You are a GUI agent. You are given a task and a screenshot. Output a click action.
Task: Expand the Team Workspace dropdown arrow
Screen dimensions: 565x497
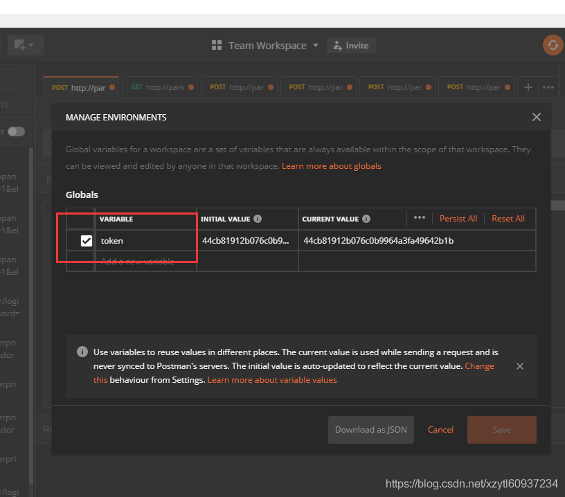click(316, 46)
